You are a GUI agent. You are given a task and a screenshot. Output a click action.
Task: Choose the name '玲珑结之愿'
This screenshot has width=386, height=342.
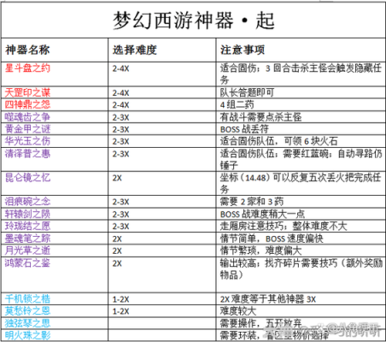(27, 226)
